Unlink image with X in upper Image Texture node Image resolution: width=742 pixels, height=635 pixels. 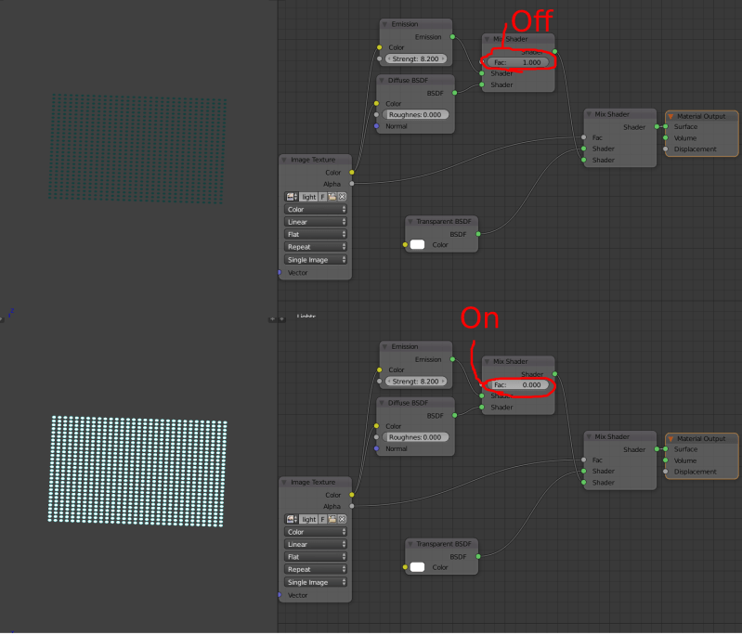click(342, 197)
